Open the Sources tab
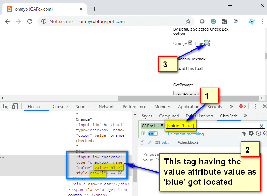Viewport: 267px width, 196px height. pos(83,107)
